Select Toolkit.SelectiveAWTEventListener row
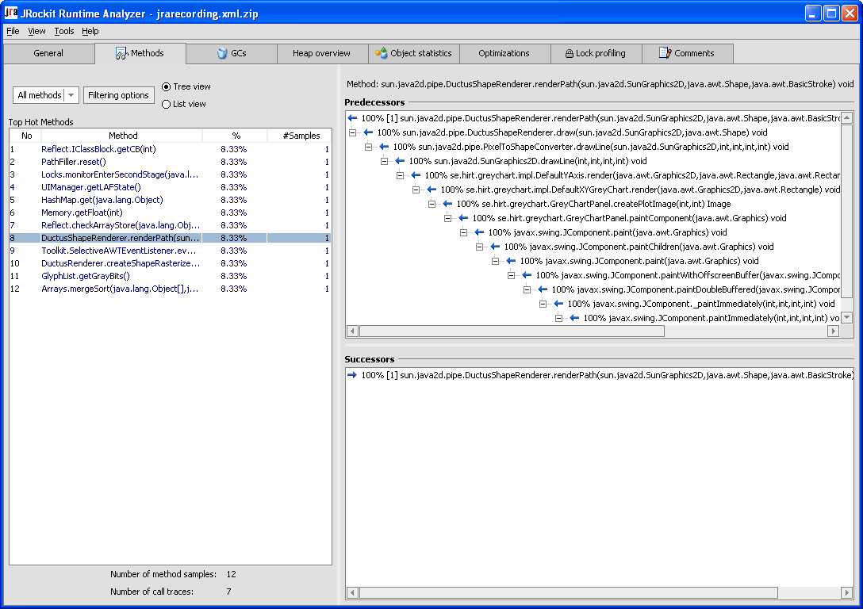Image resolution: width=863 pixels, height=609 pixels. point(170,251)
